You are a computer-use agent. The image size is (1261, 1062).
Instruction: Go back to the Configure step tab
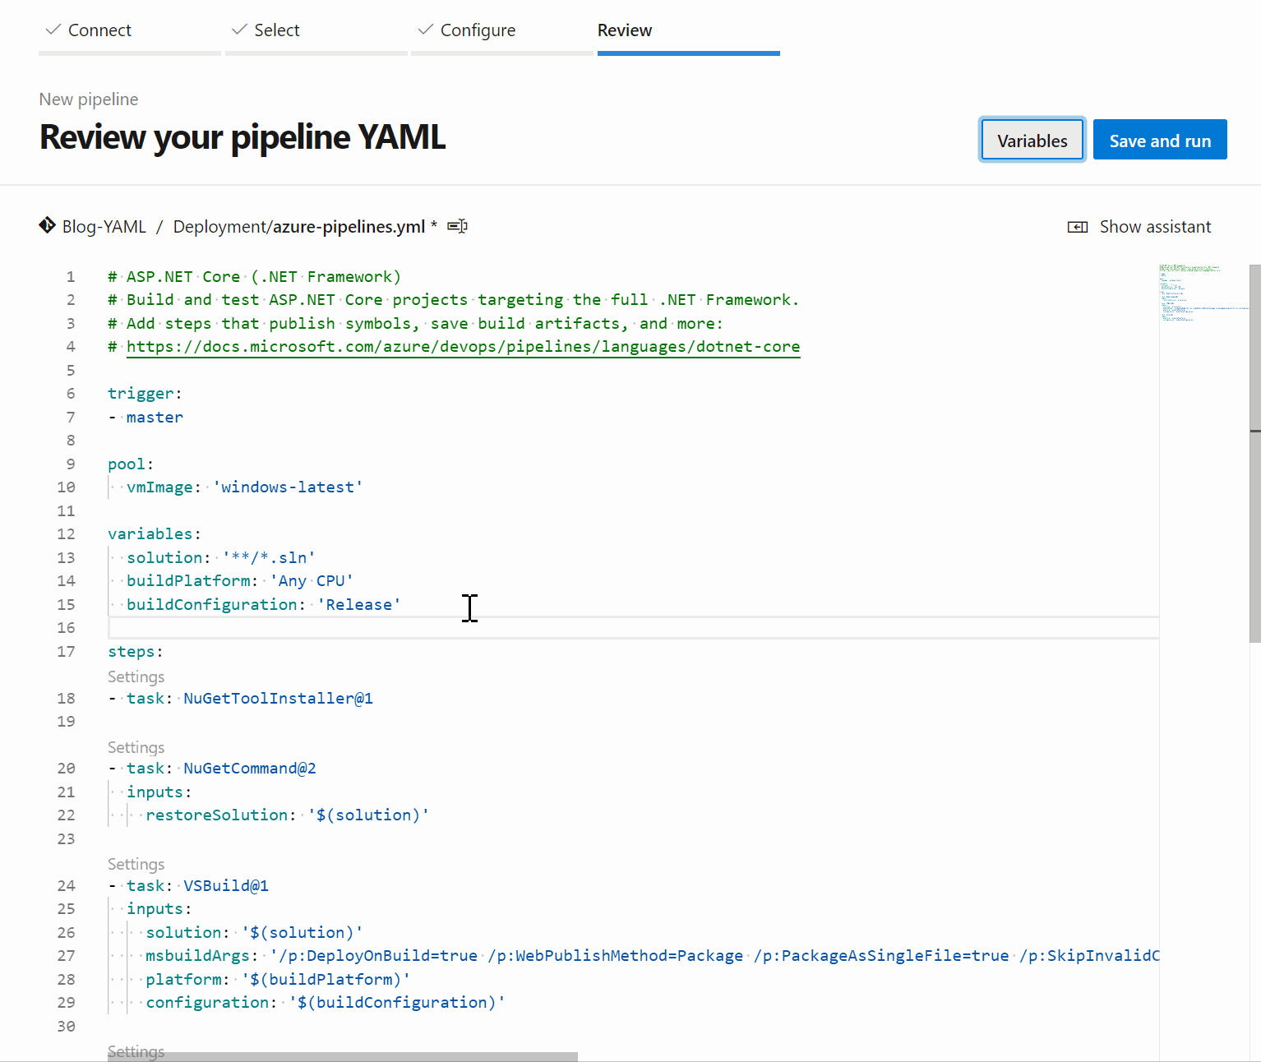(478, 30)
